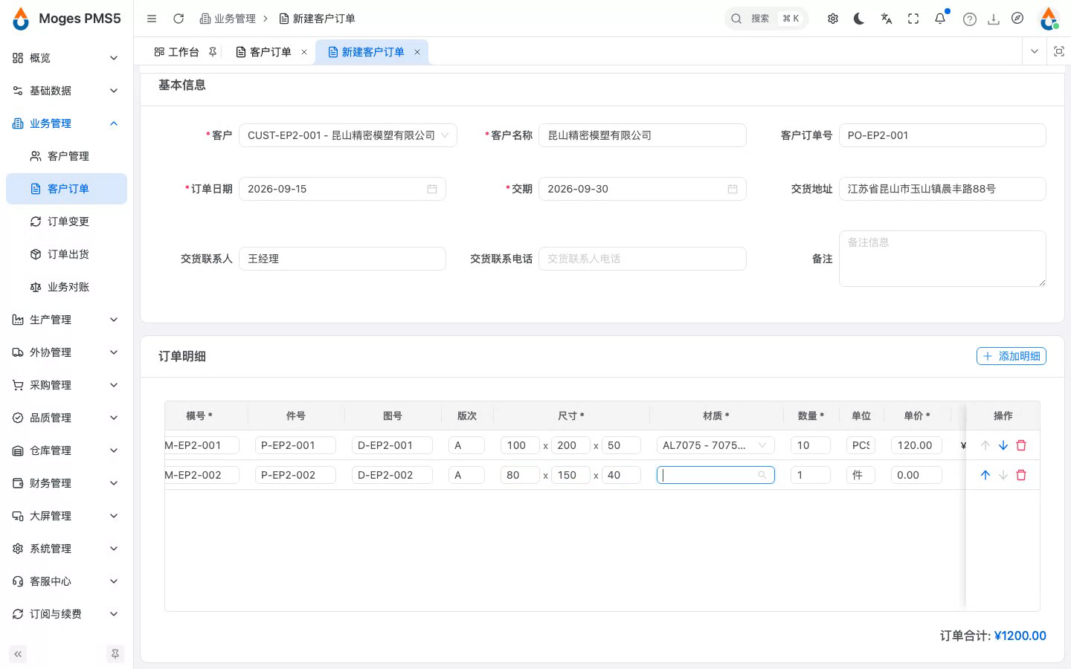Move the M-EP2-001 row down
The image size is (1071, 669).
click(x=1003, y=445)
